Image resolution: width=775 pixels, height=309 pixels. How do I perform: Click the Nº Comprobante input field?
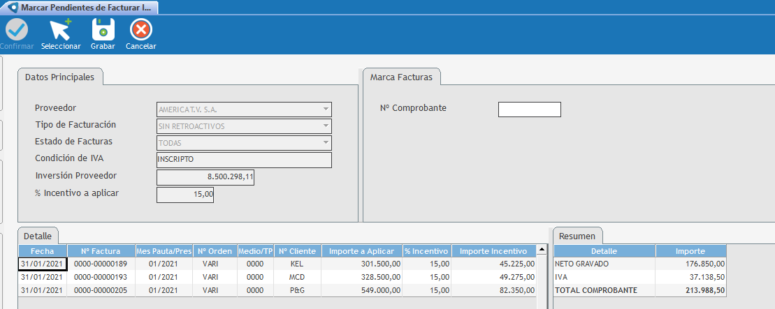[529, 110]
